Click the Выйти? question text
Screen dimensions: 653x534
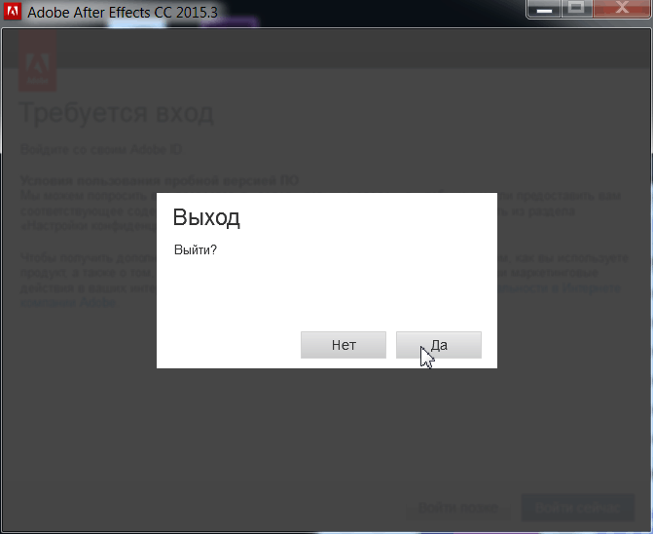coord(196,249)
